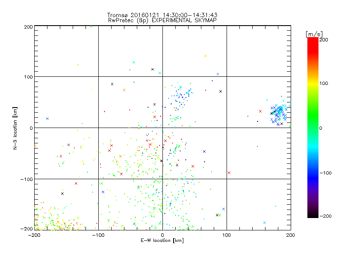Click the '200' tick label on E-W axis
342x256 pixels.
(x=291, y=235)
